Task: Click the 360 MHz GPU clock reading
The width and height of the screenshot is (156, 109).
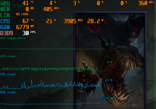Action: (146, 3)
